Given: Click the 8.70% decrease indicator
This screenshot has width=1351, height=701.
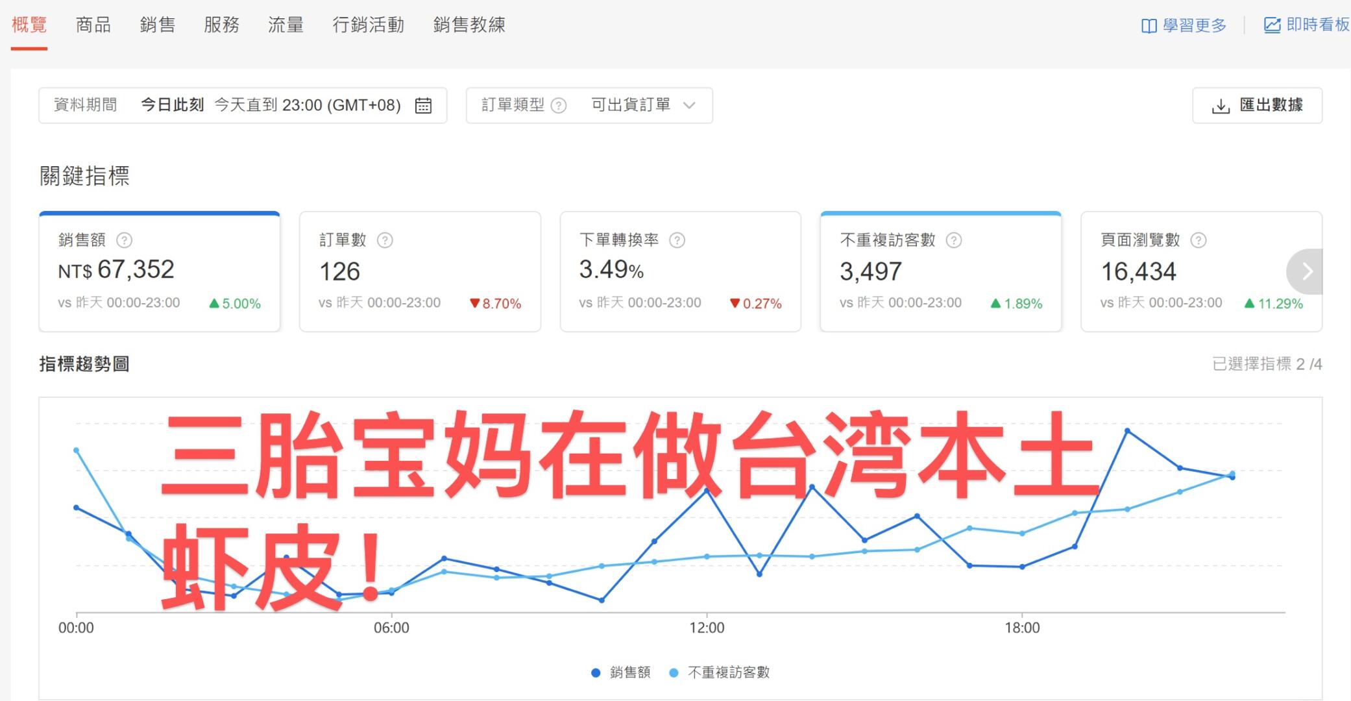Looking at the screenshot, I should coord(495,304).
